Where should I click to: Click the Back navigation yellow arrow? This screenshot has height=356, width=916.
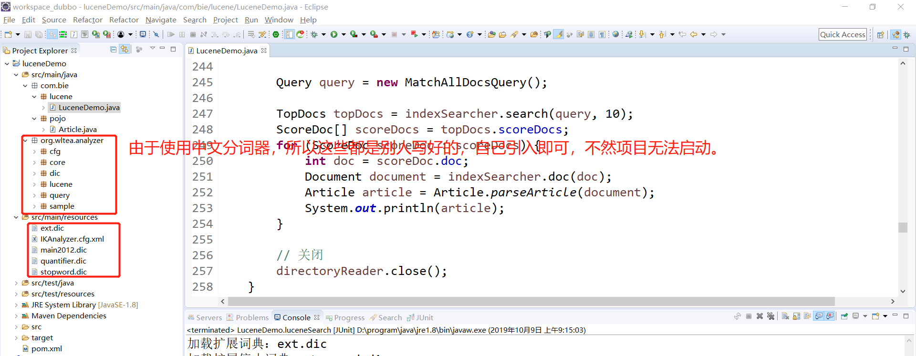click(694, 34)
